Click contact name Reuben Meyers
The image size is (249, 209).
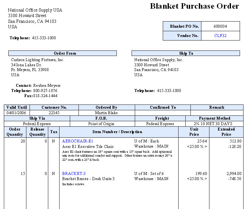click(47, 86)
